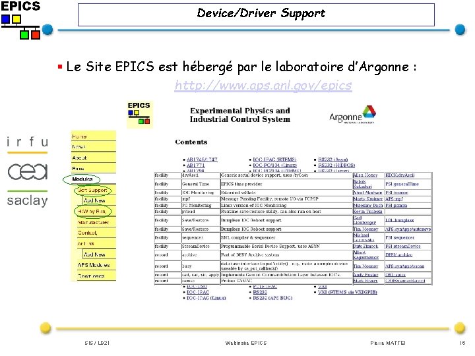
Task: Open the Manufacturer sidebar item
Action: 93,222
